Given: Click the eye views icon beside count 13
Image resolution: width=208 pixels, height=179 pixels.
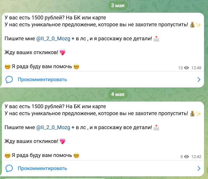Looking at the screenshot, I should 187,68.
